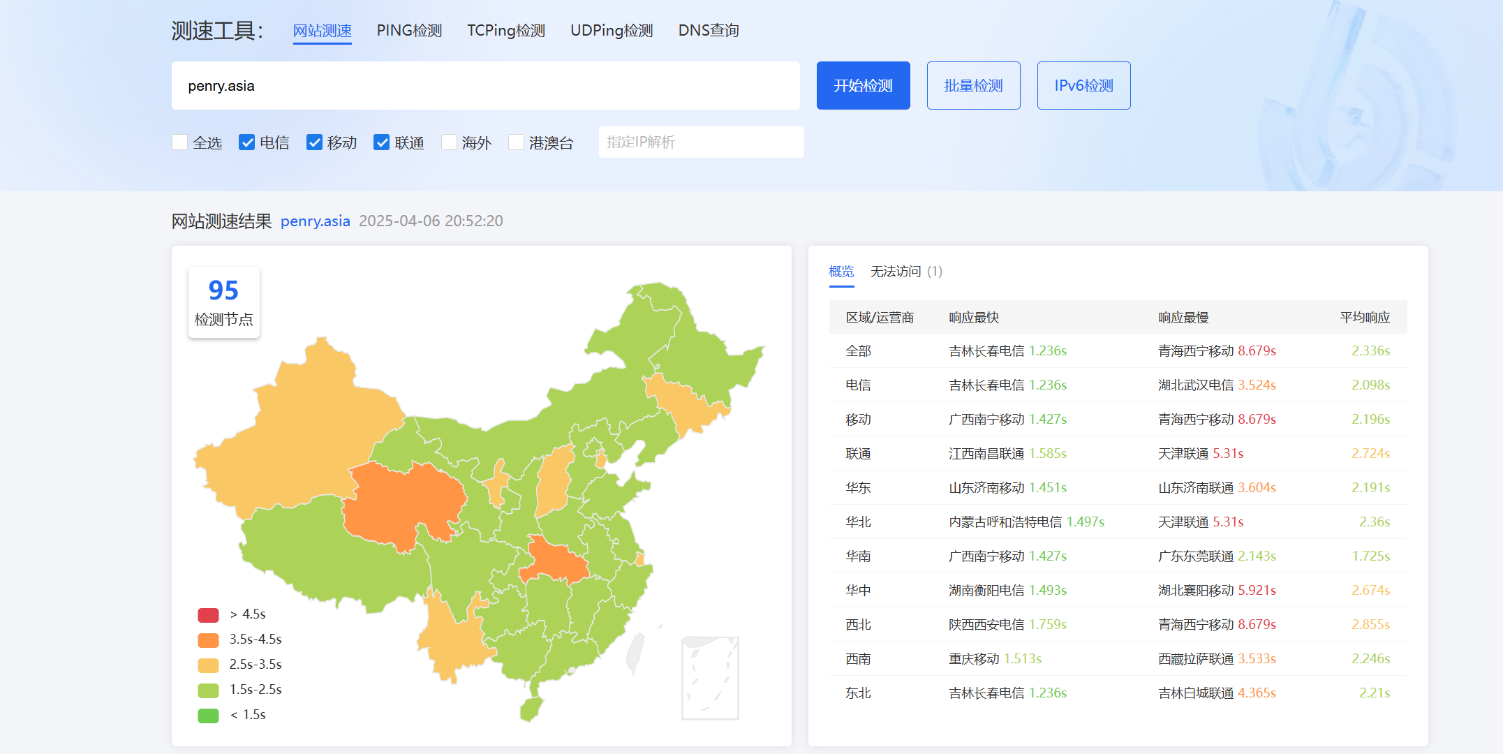Uncheck the 联通 checkbox
The height and width of the screenshot is (754, 1503).
pos(382,142)
